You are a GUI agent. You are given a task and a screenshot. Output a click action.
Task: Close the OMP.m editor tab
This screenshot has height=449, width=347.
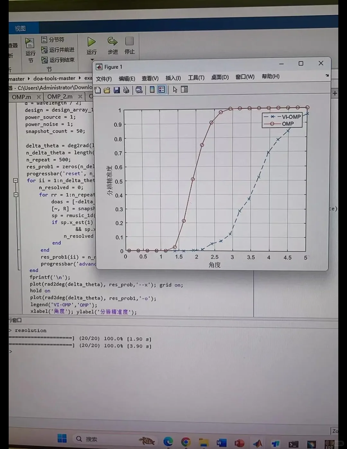coord(39,97)
